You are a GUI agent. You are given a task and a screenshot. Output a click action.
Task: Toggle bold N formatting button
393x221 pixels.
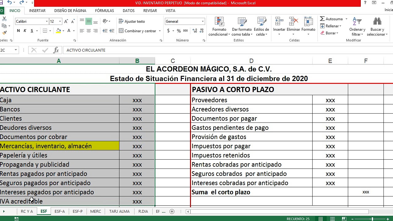tap(18, 31)
